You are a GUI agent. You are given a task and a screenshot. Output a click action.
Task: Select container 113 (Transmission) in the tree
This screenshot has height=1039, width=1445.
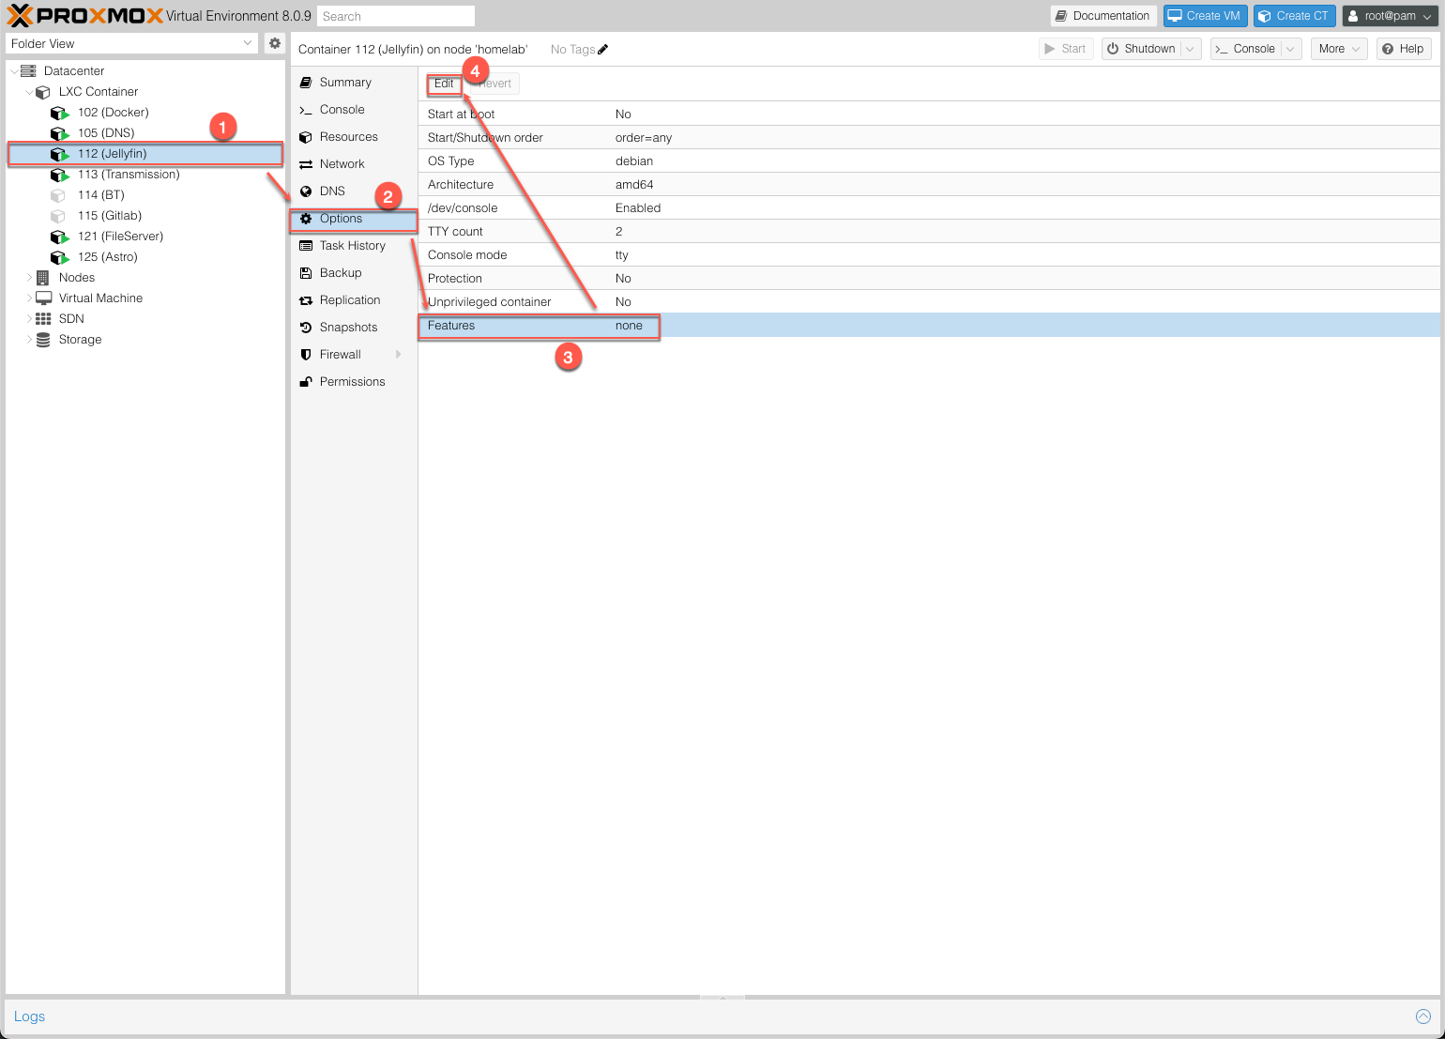point(129,174)
